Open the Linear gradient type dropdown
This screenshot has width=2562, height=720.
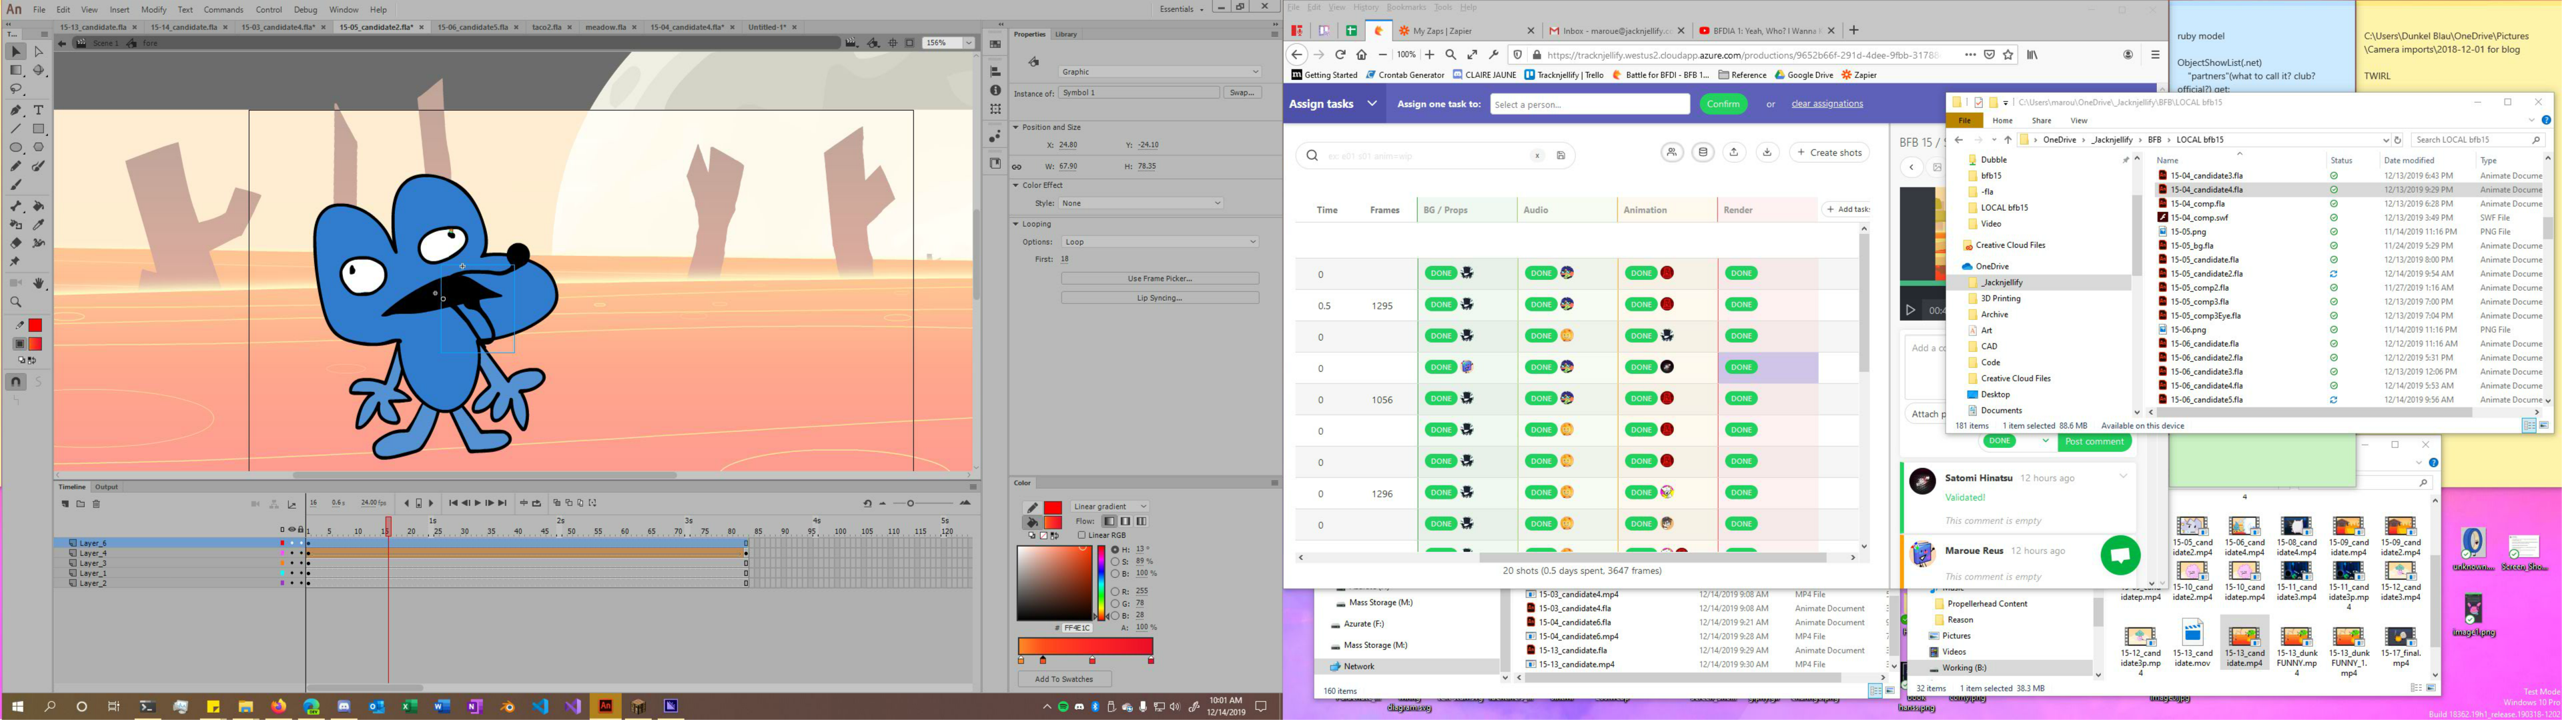pos(1110,506)
